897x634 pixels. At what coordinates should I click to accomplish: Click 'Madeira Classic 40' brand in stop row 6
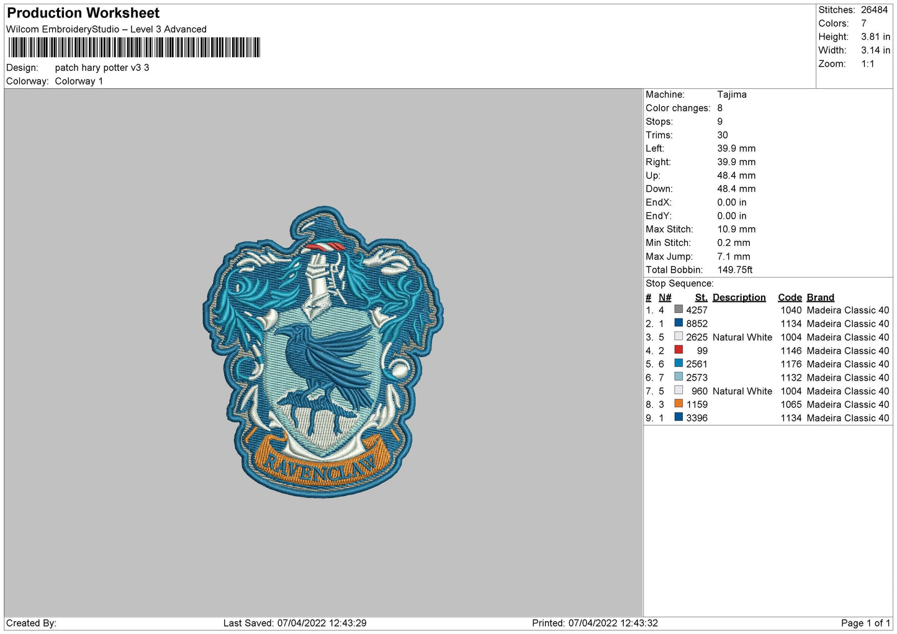848,378
